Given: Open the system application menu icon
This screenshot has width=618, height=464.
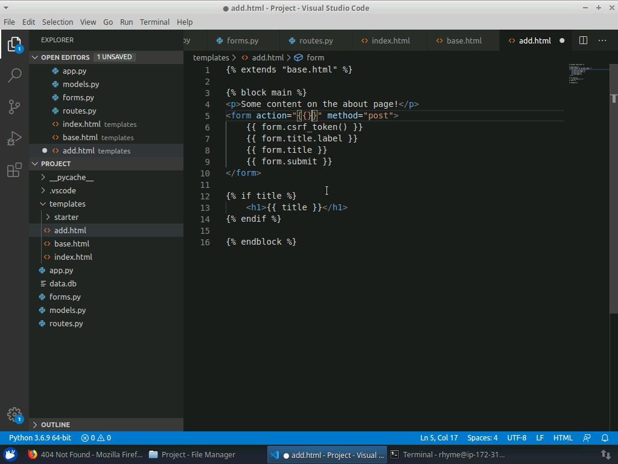Looking at the screenshot, I should (x=11, y=454).
